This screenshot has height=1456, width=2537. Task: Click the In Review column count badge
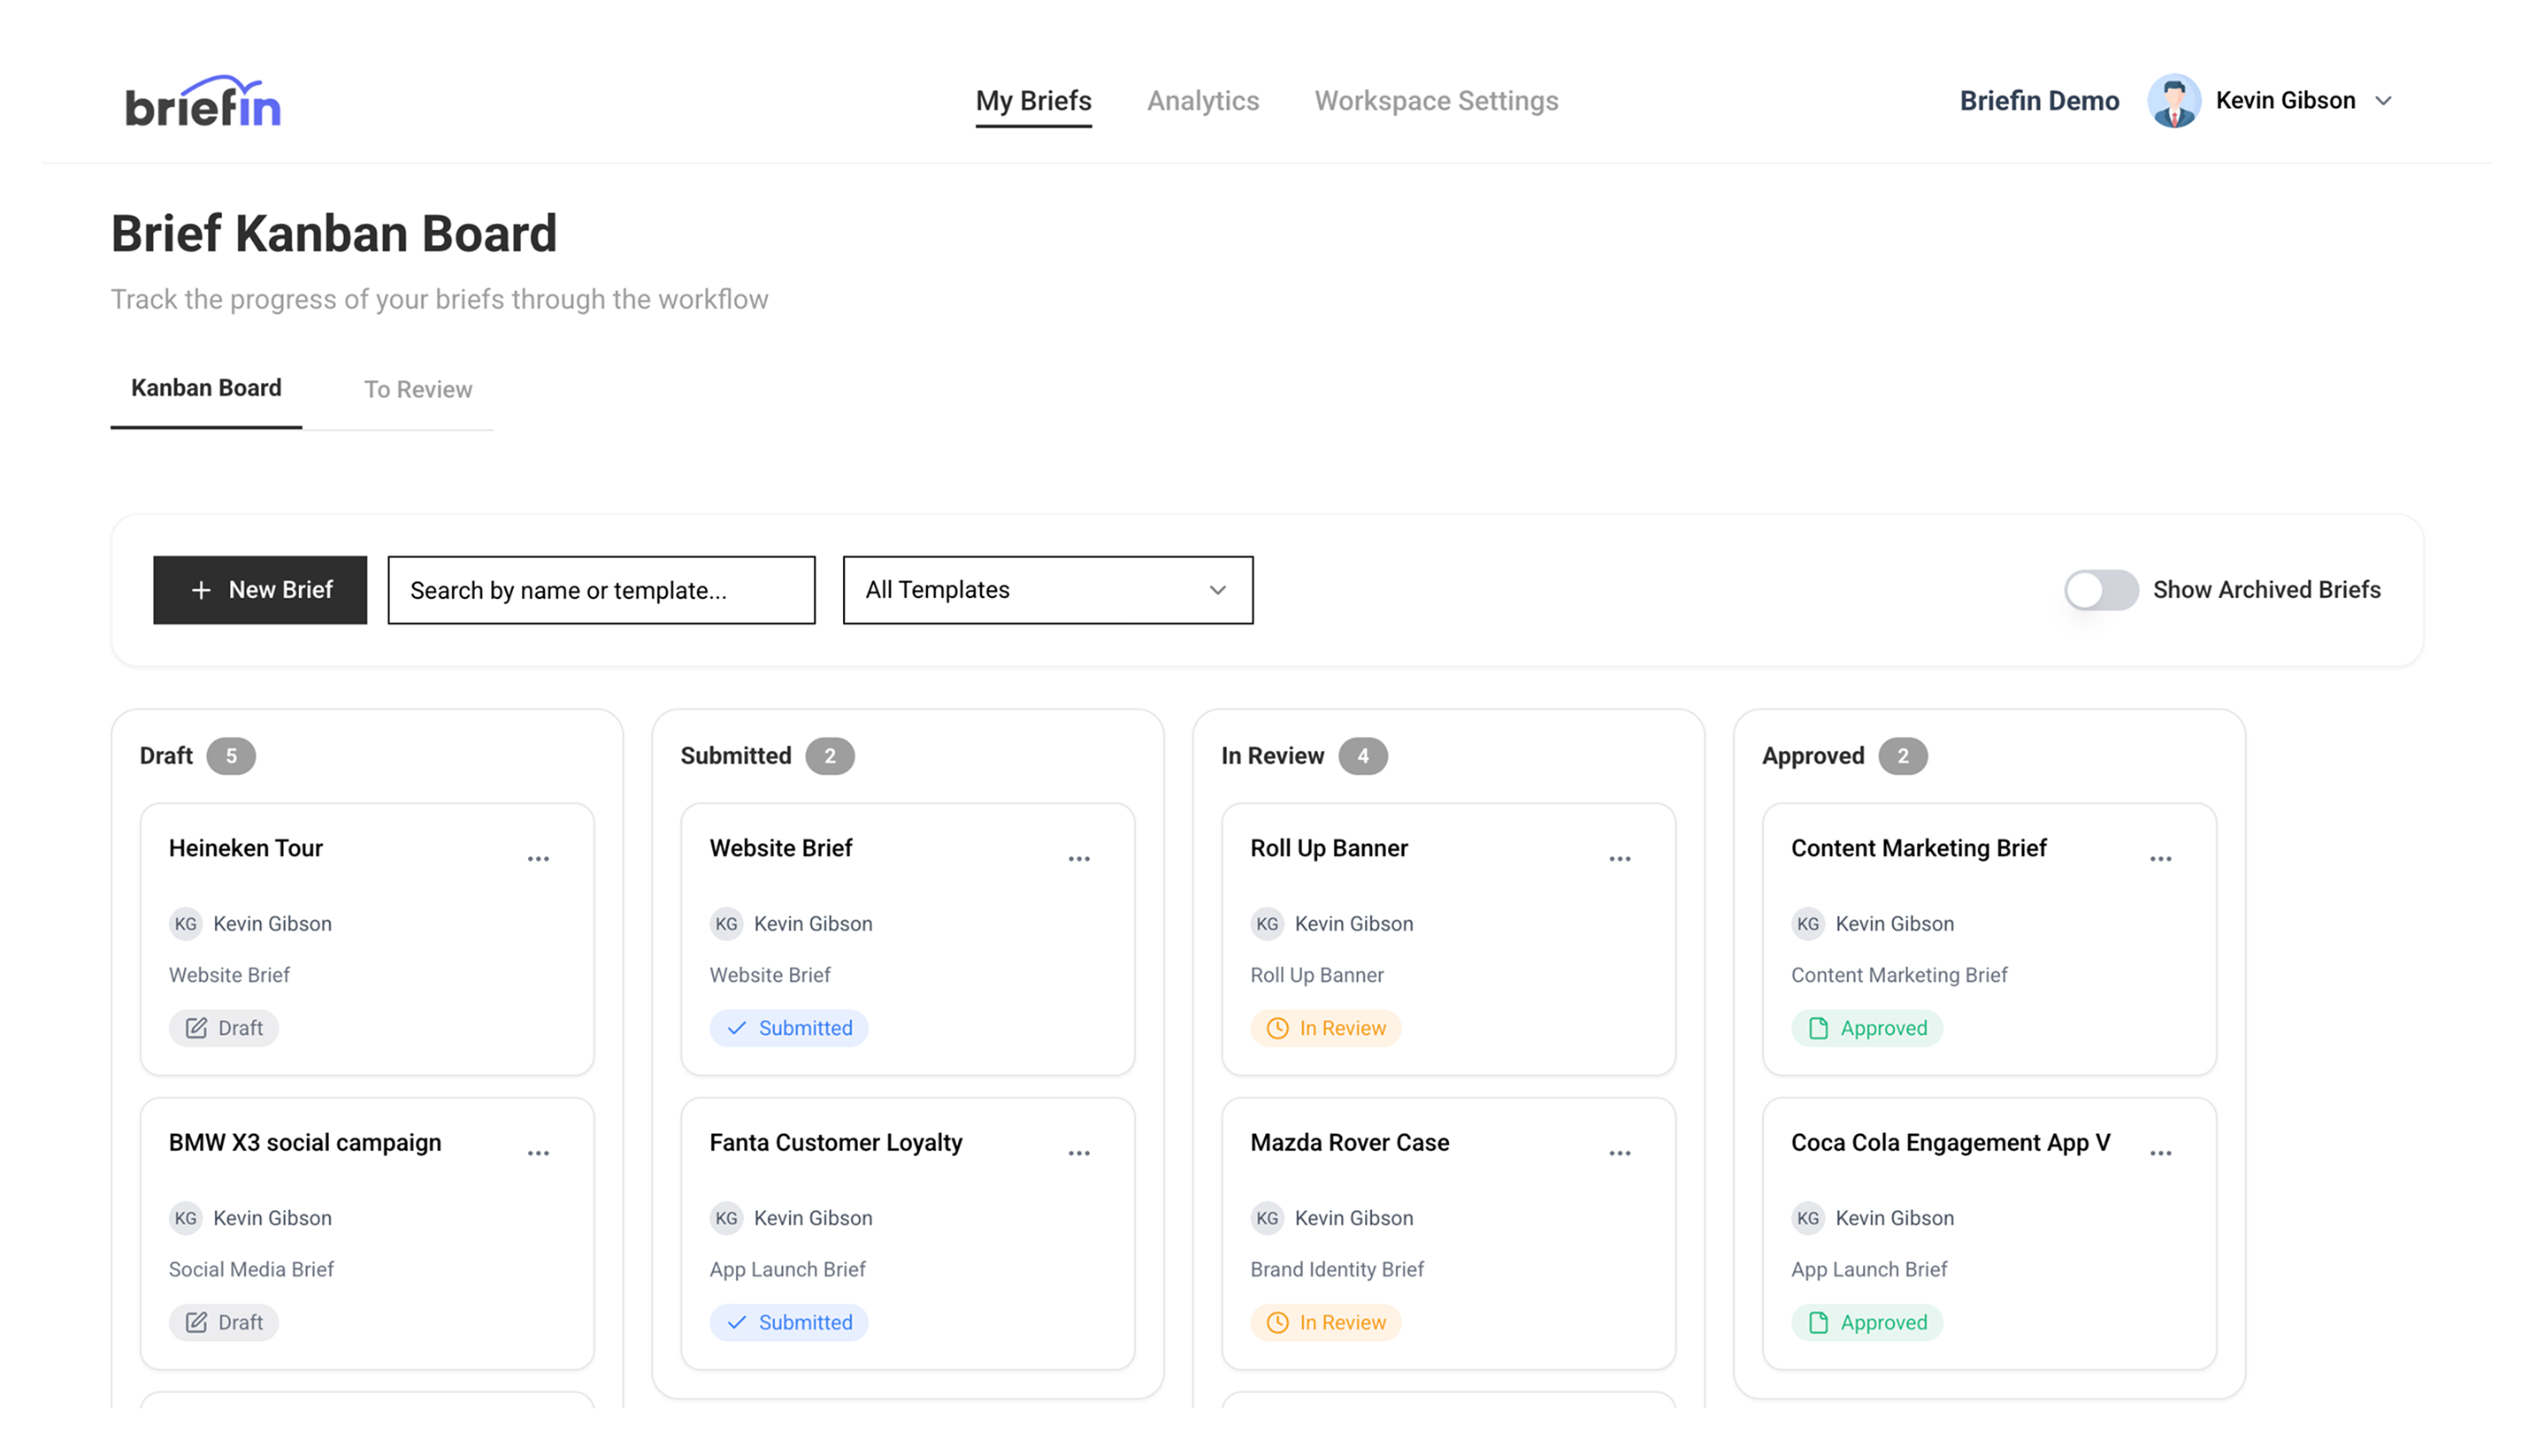pos(1363,756)
